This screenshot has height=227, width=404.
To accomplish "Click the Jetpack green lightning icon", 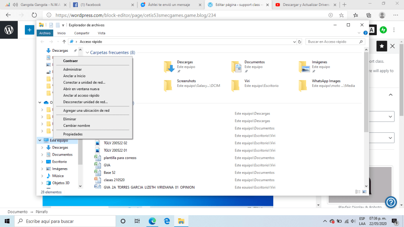I will 383,30.
